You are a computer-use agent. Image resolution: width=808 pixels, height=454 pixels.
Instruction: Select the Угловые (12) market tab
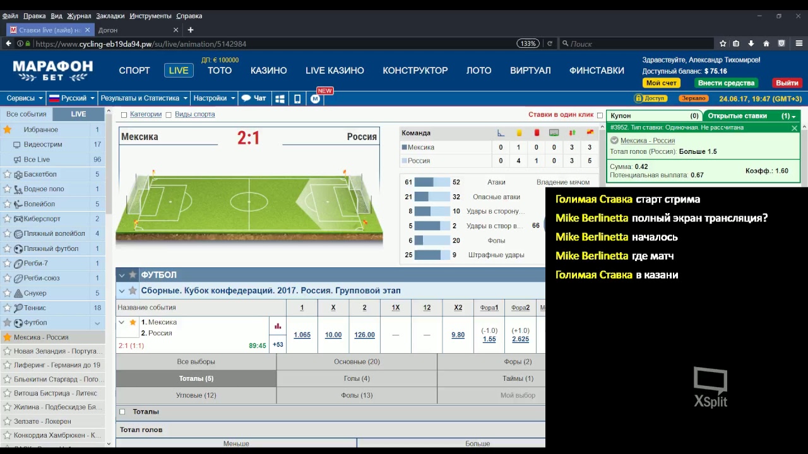196,395
